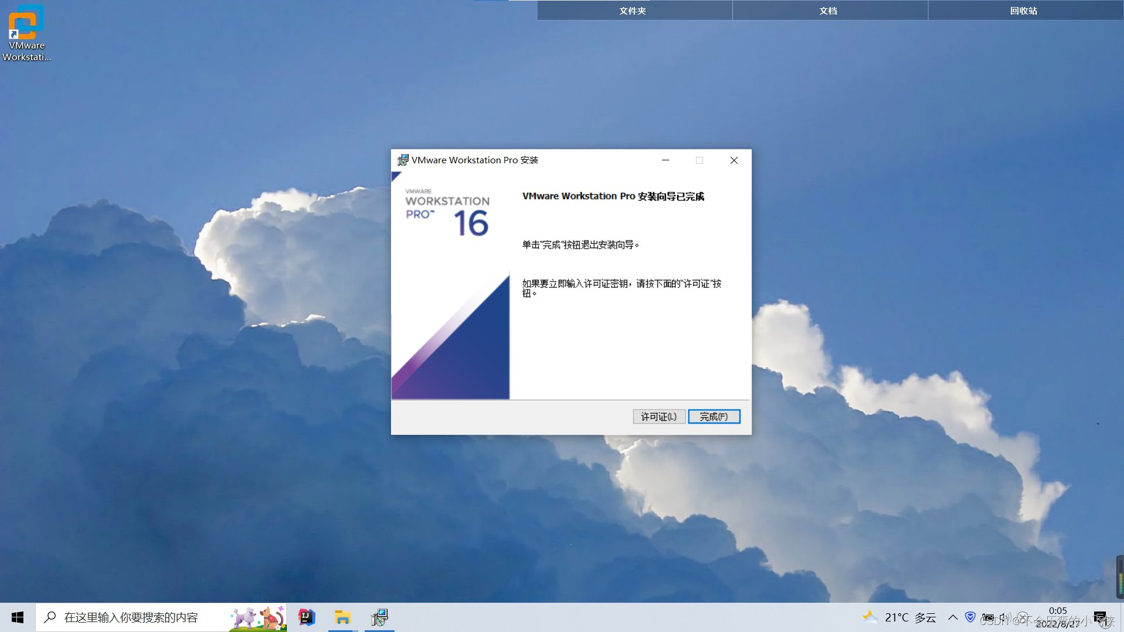Close the VMware installer dialog

tap(734, 160)
